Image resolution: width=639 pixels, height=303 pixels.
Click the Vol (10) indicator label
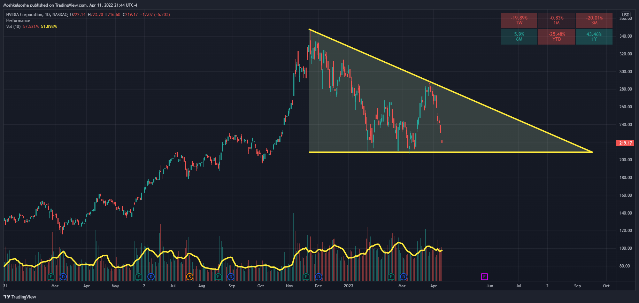pyautogui.click(x=13, y=26)
